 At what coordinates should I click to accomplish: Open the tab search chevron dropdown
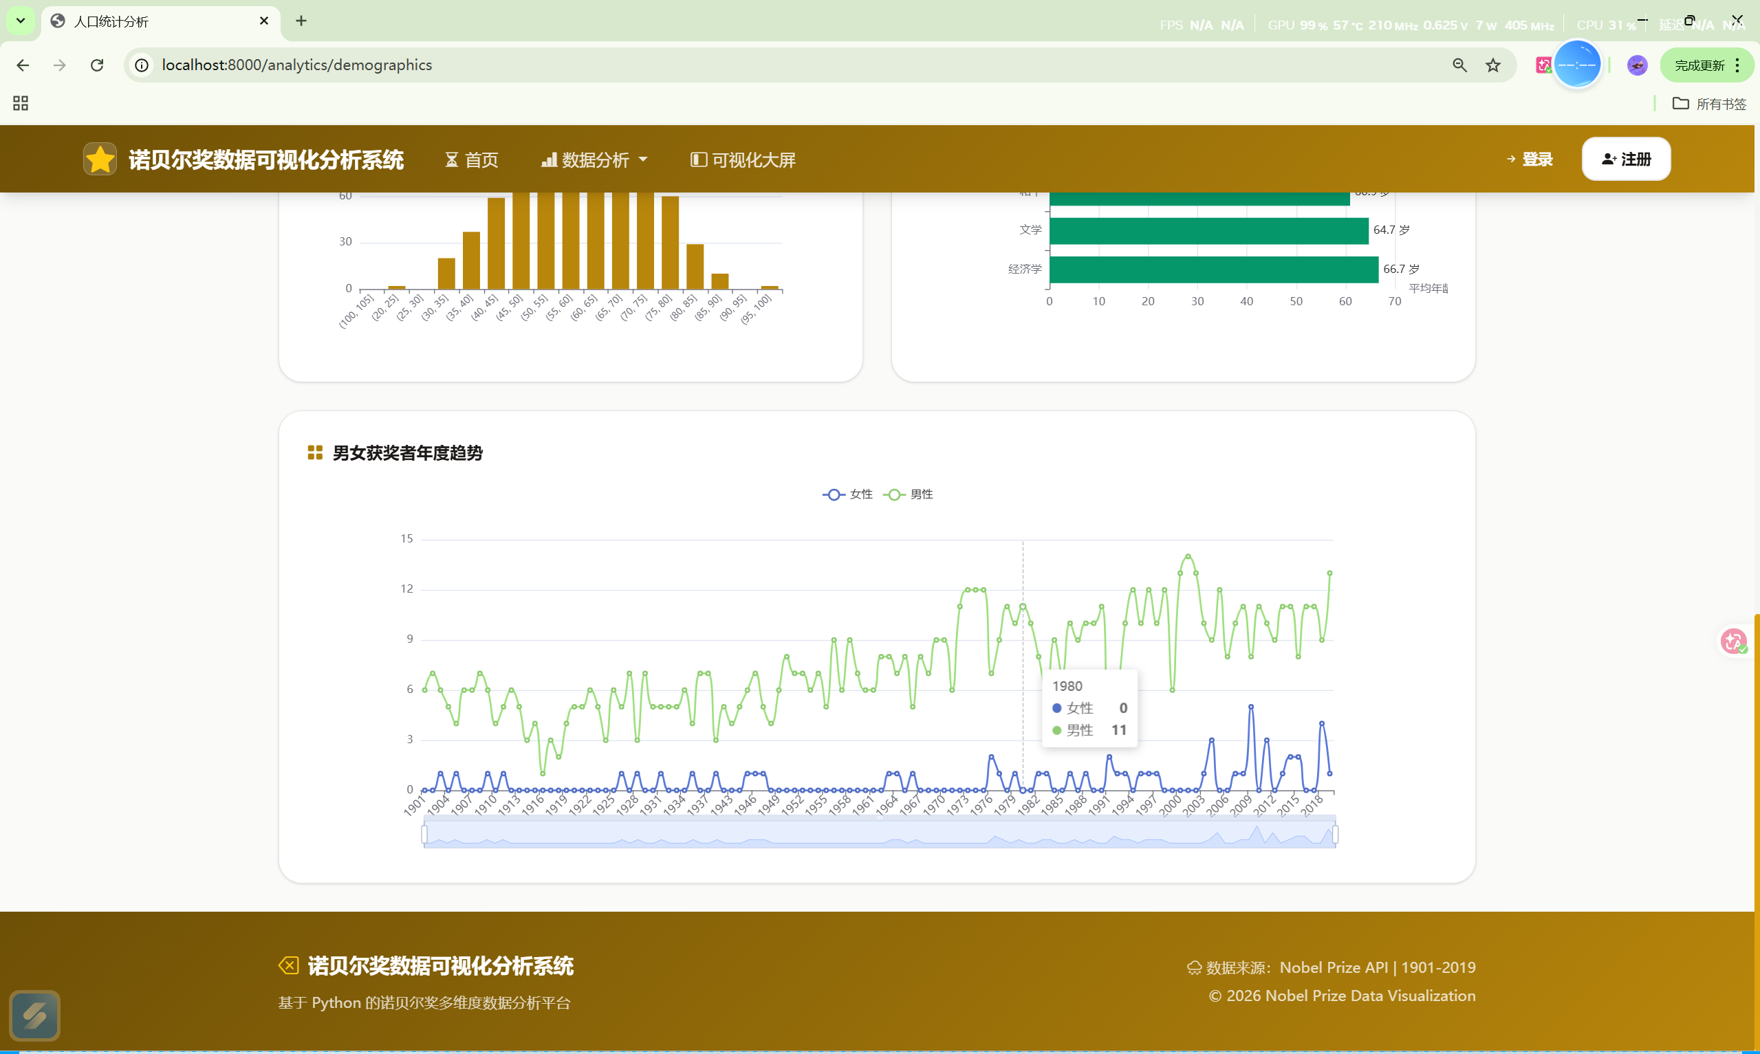point(21,21)
